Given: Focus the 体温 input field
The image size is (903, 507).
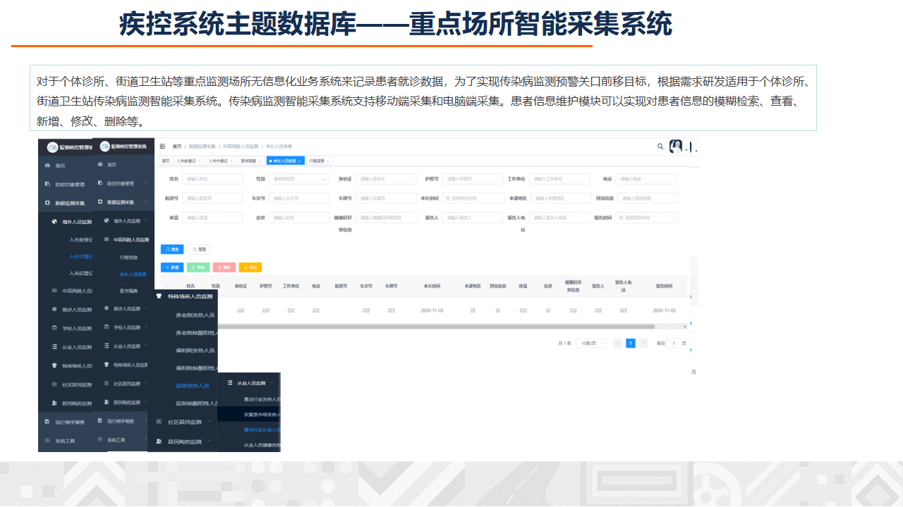Looking at the screenshot, I should pyautogui.click(x=212, y=218).
